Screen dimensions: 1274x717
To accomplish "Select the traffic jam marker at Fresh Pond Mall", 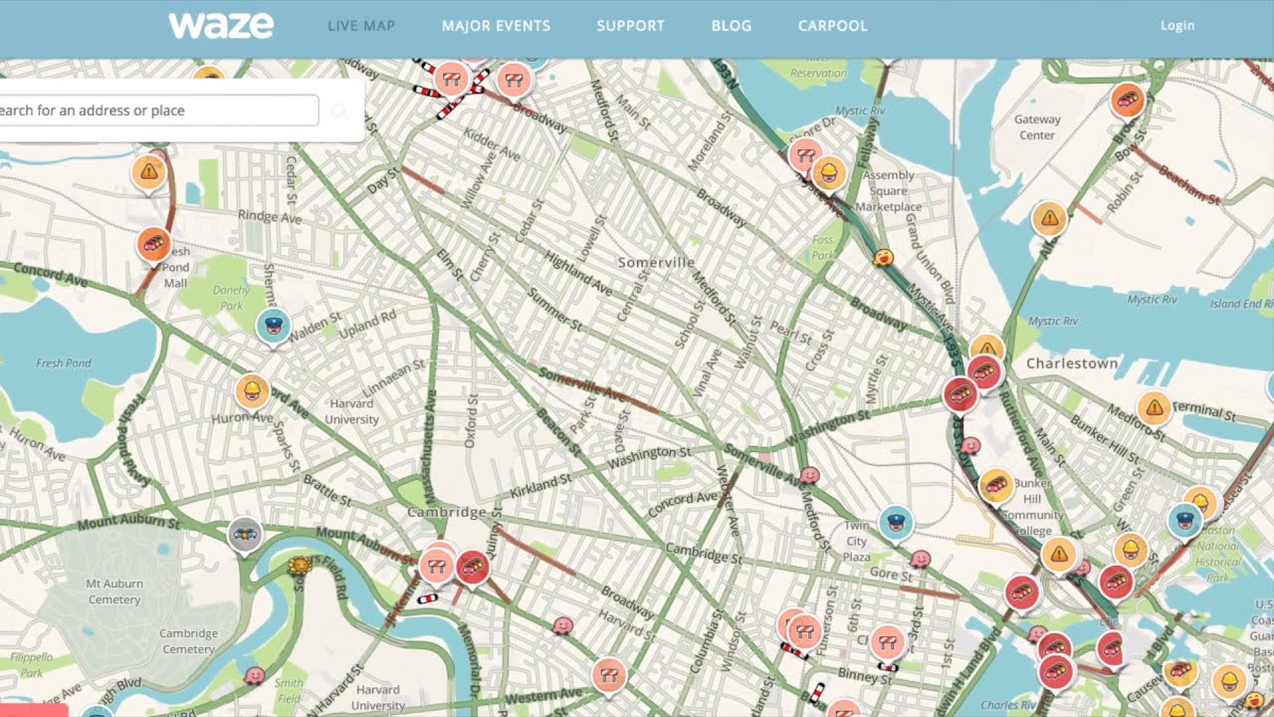I will tap(154, 244).
